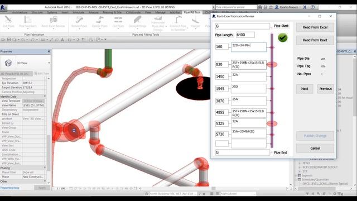Click the Save icon in quick access toolbar
The height and width of the screenshot is (201, 357).
pos(9,40)
